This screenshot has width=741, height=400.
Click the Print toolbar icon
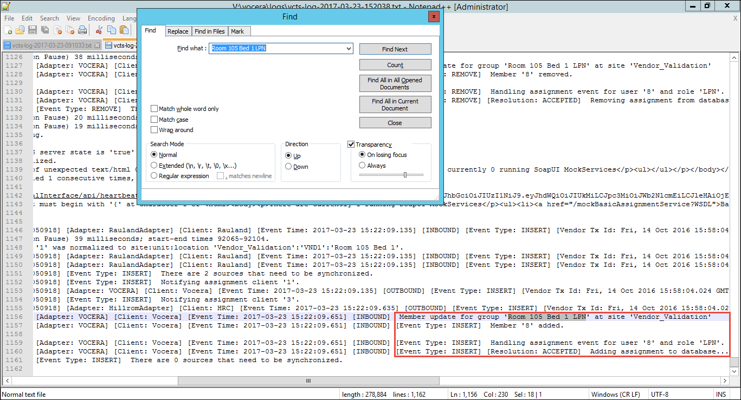(x=82, y=30)
